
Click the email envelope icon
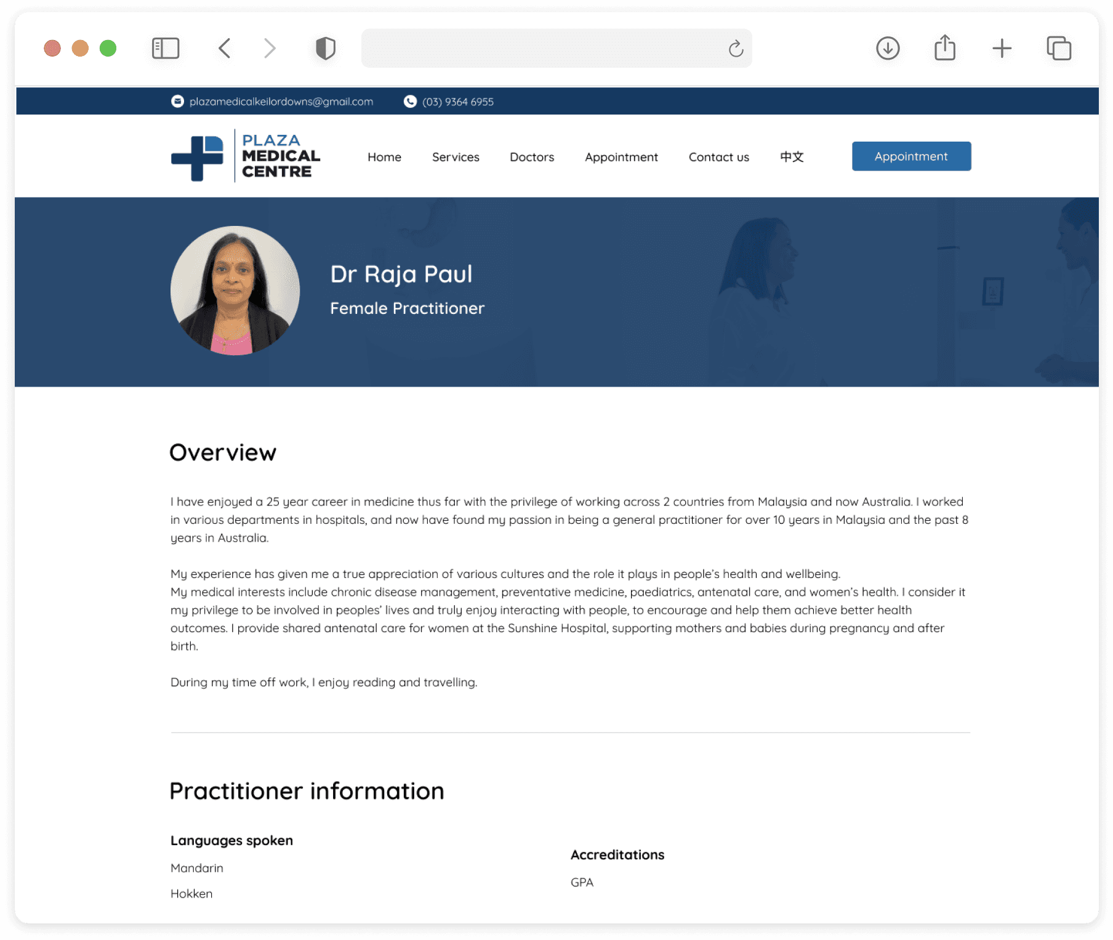(177, 102)
